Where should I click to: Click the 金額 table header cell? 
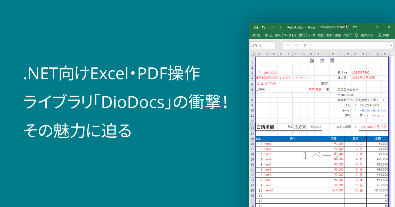pos(378,139)
